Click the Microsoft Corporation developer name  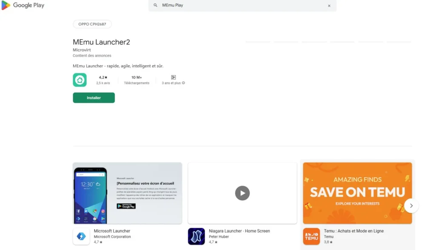[112, 237]
